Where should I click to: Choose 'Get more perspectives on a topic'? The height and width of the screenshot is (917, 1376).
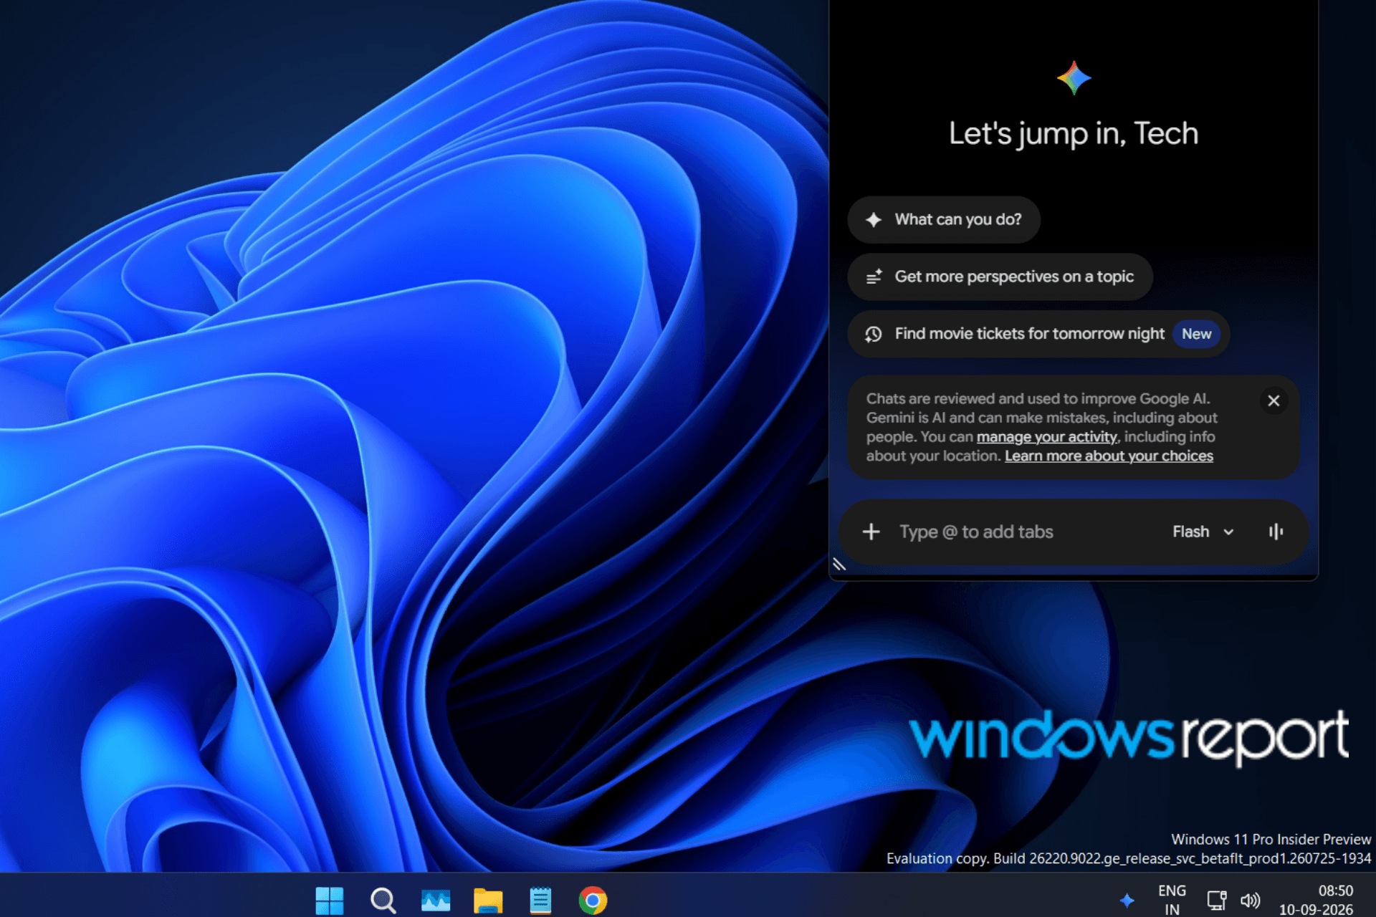(x=1000, y=277)
